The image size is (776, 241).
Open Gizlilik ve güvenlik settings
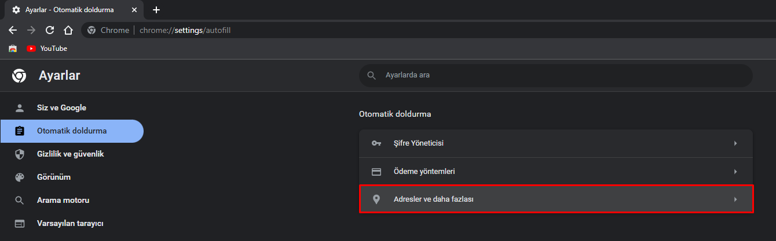(70, 154)
